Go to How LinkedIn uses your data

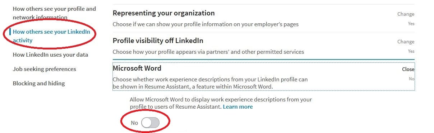[50, 55]
